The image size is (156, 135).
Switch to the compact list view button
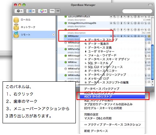click(x=52, y=11)
